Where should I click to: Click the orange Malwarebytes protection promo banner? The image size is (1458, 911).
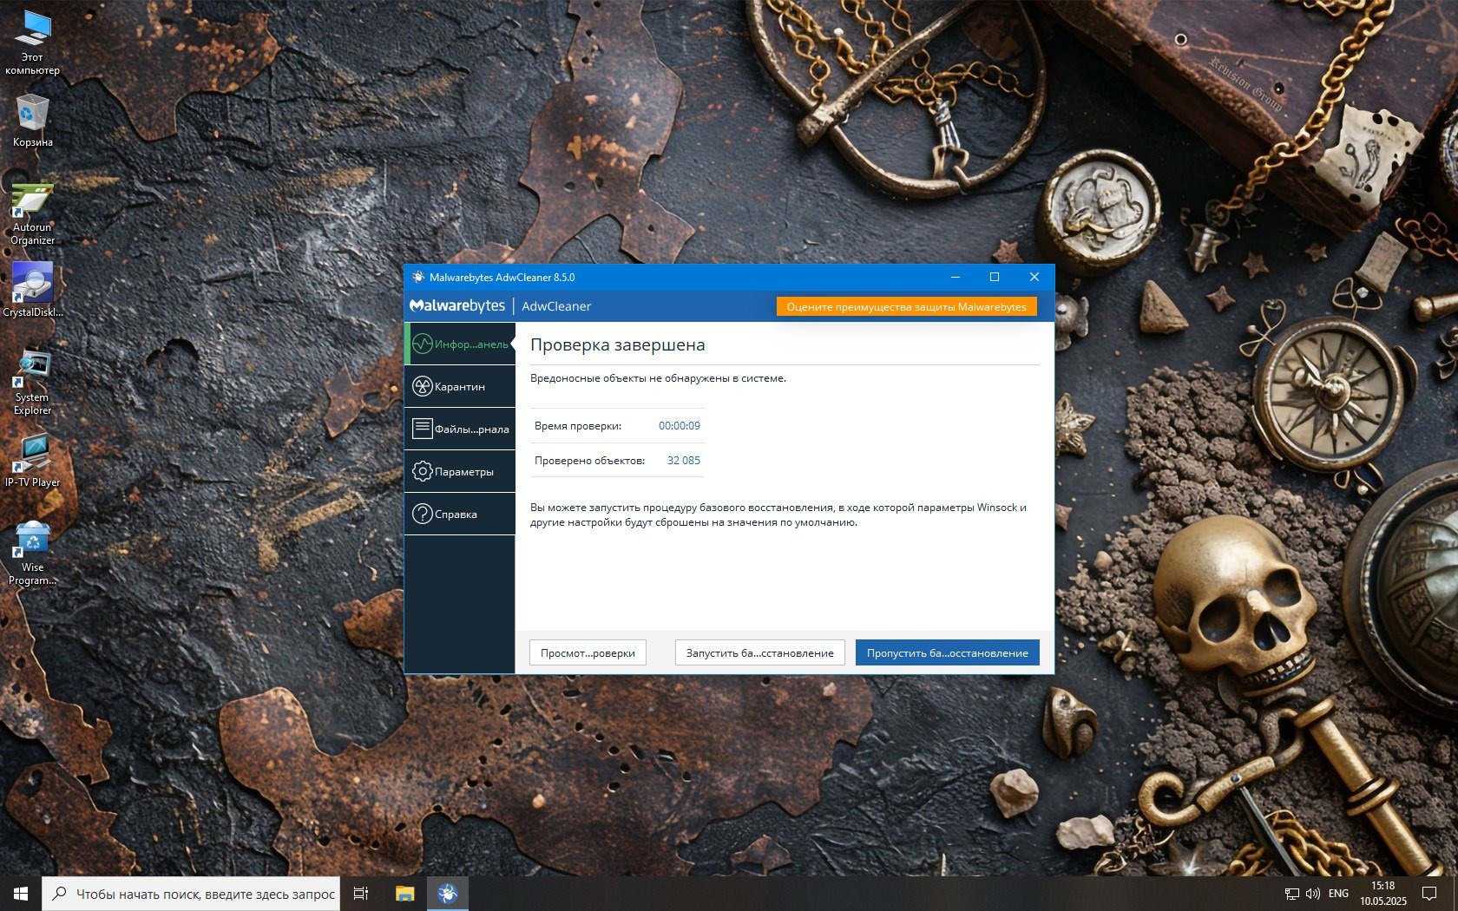click(x=906, y=306)
